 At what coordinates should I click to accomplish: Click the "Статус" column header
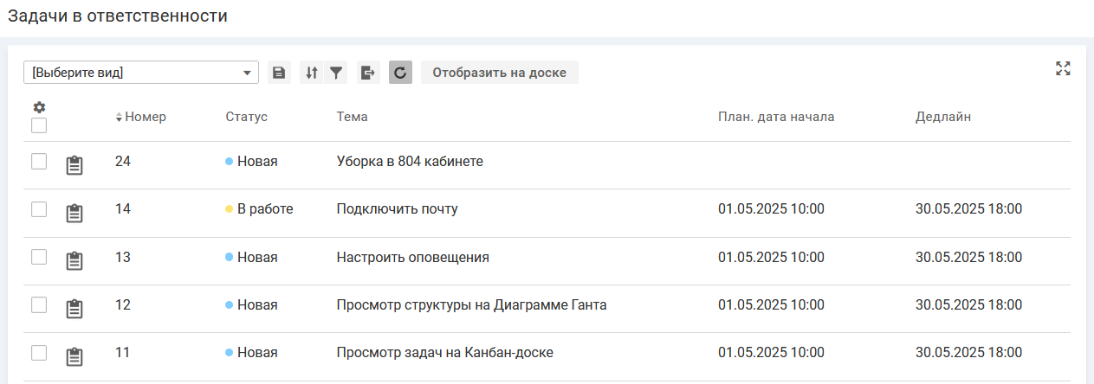246,117
